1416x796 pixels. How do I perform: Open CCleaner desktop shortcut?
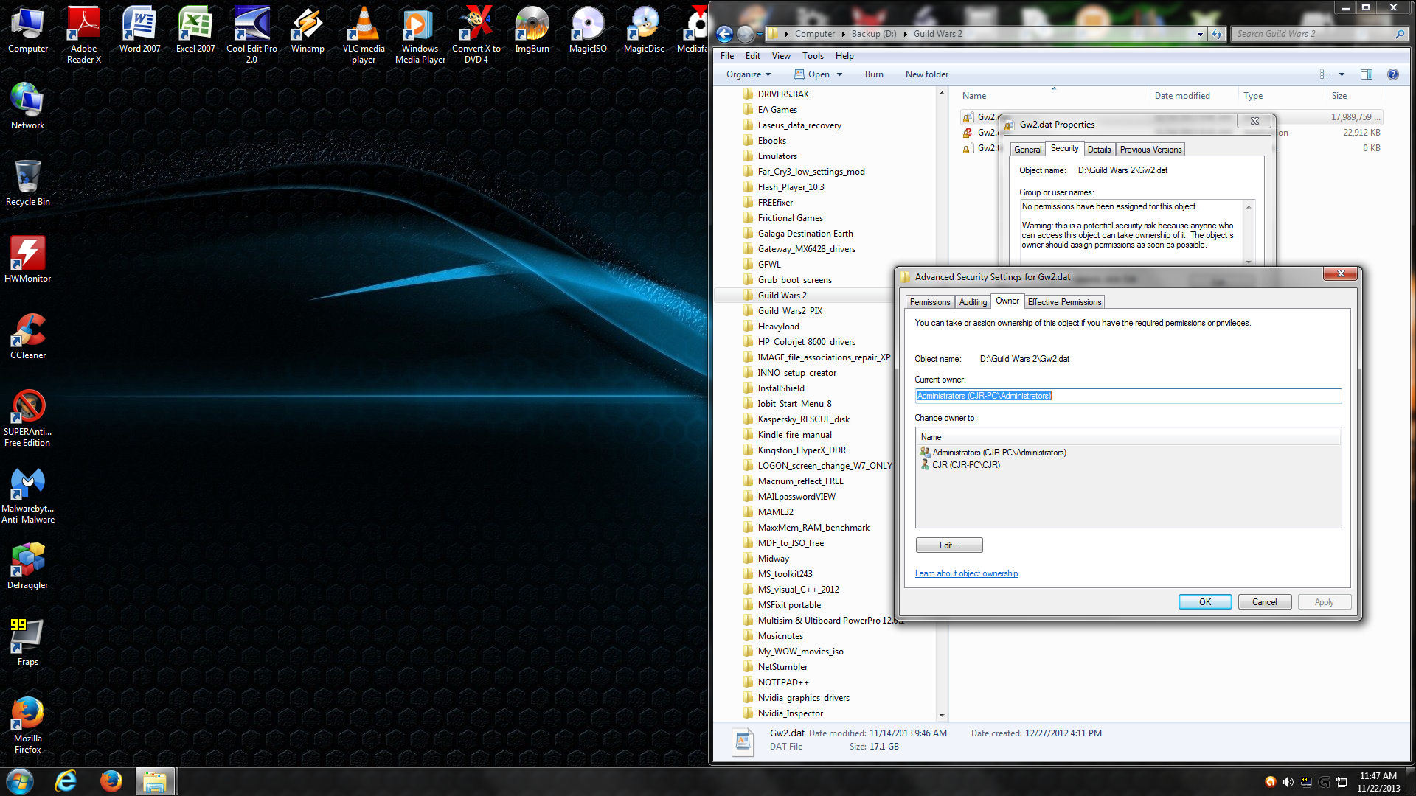tap(28, 336)
